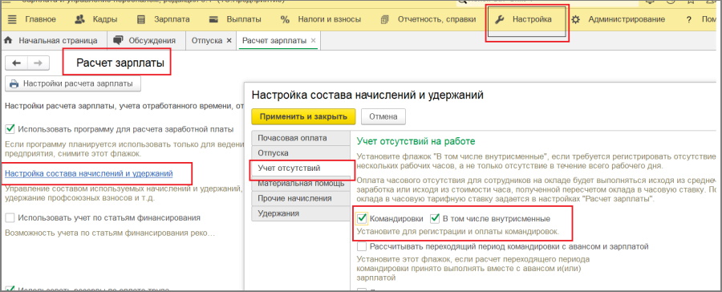Click the Отчетность, справки documents icon
Image resolution: width=722 pixels, height=292 pixels.
tap(385, 19)
